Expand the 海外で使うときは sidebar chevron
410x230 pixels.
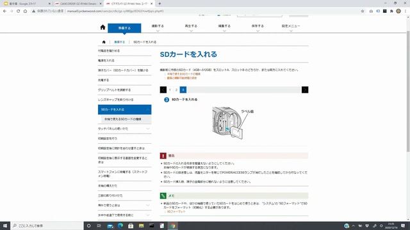148,206
